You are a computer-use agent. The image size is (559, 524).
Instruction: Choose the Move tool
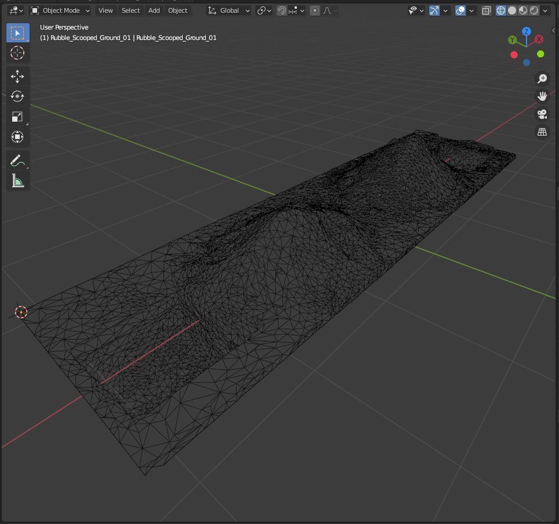click(x=17, y=77)
